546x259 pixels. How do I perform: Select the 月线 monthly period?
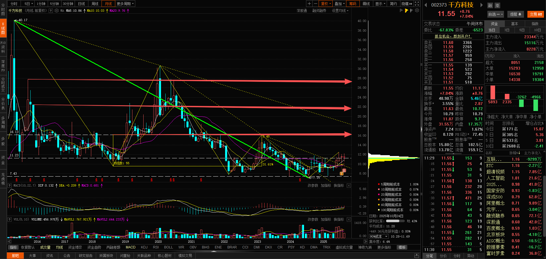pos(108,4)
